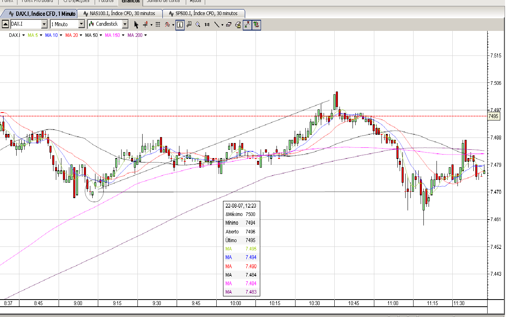Screen dimensions: 507x317
Task: Switch to SP500.I 30 minutos chart tab
Action: (x=204, y=13)
